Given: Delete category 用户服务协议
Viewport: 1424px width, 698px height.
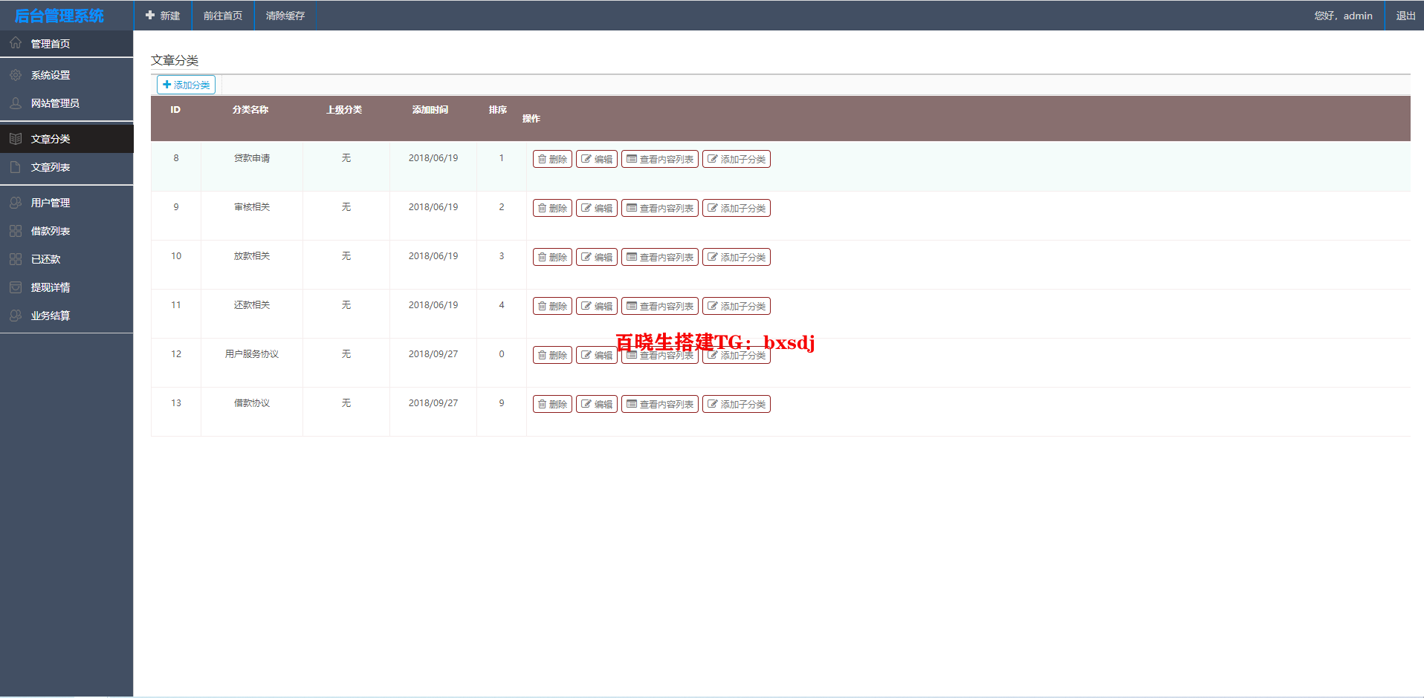Looking at the screenshot, I should [x=552, y=355].
